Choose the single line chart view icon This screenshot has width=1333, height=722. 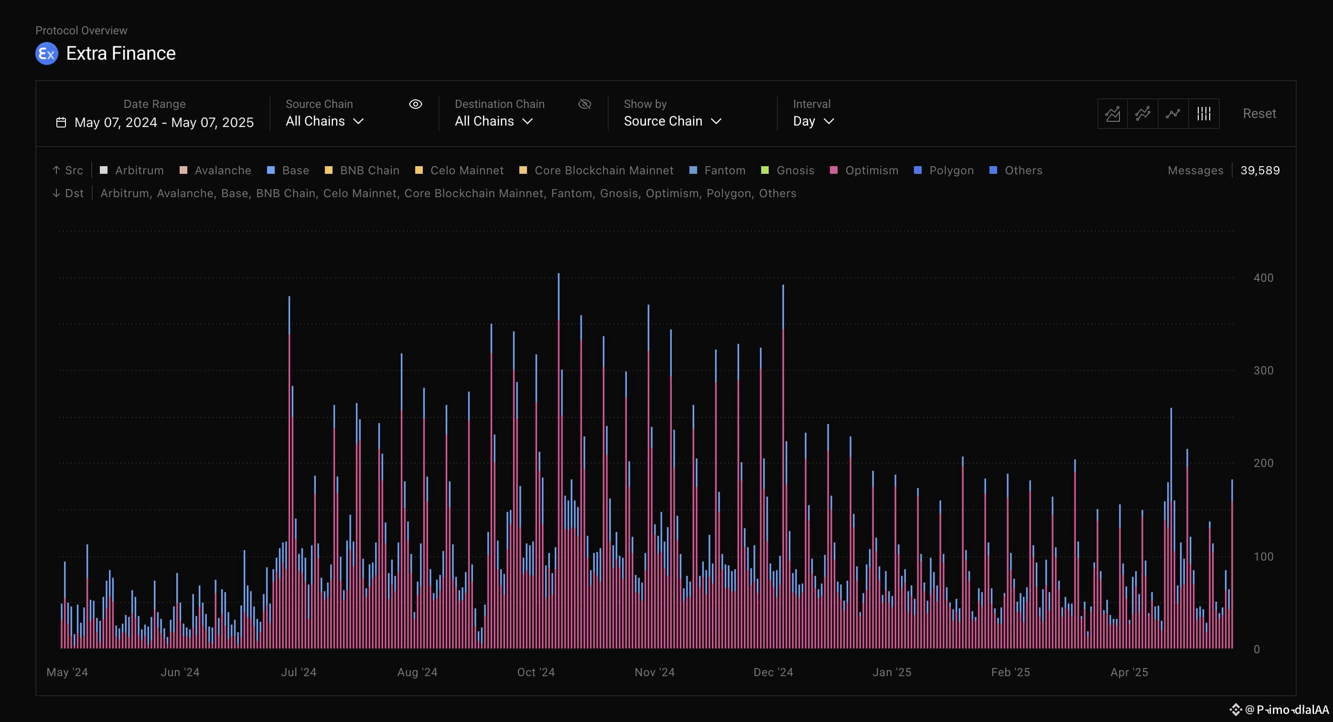[1173, 114]
